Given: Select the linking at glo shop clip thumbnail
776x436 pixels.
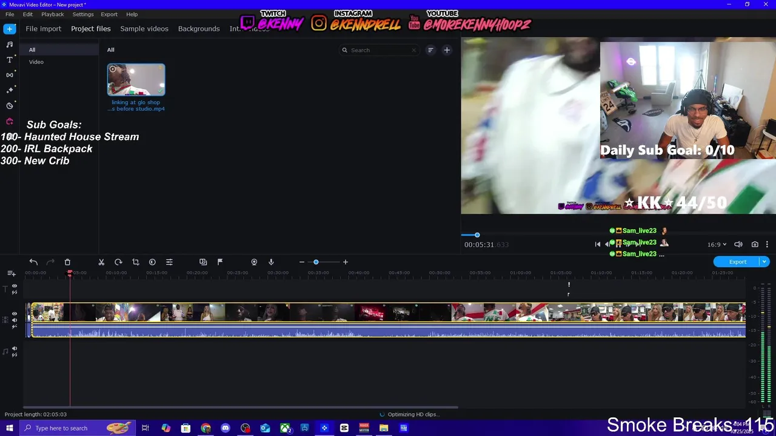Looking at the screenshot, I should tap(136, 80).
